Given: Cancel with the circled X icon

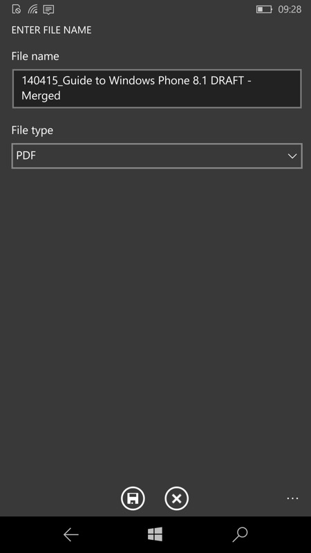Looking at the screenshot, I should [x=177, y=498].
